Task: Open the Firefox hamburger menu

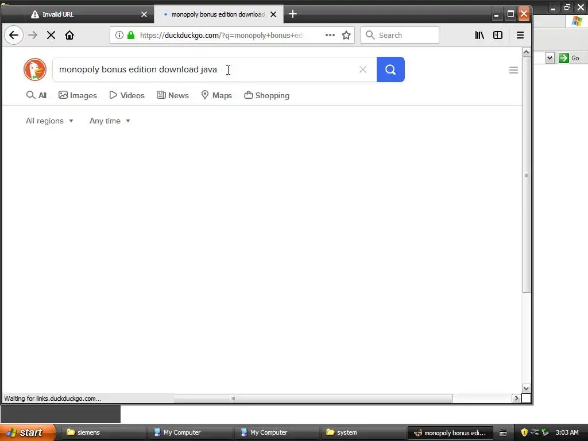Action: point(520,35)
